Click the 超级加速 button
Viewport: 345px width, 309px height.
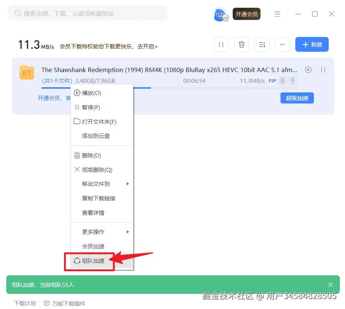pyautogui.click(x=297, y=98)
